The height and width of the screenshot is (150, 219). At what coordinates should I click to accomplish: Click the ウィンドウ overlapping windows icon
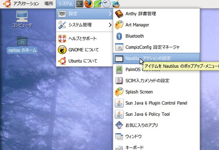(119, 137)
